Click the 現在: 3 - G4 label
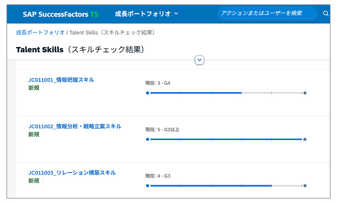The width and height of the screenshot is (337, 203). [158, 83]
